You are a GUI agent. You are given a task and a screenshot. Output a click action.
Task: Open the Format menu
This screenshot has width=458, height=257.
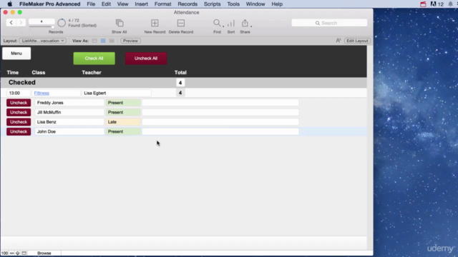point(162,4)
